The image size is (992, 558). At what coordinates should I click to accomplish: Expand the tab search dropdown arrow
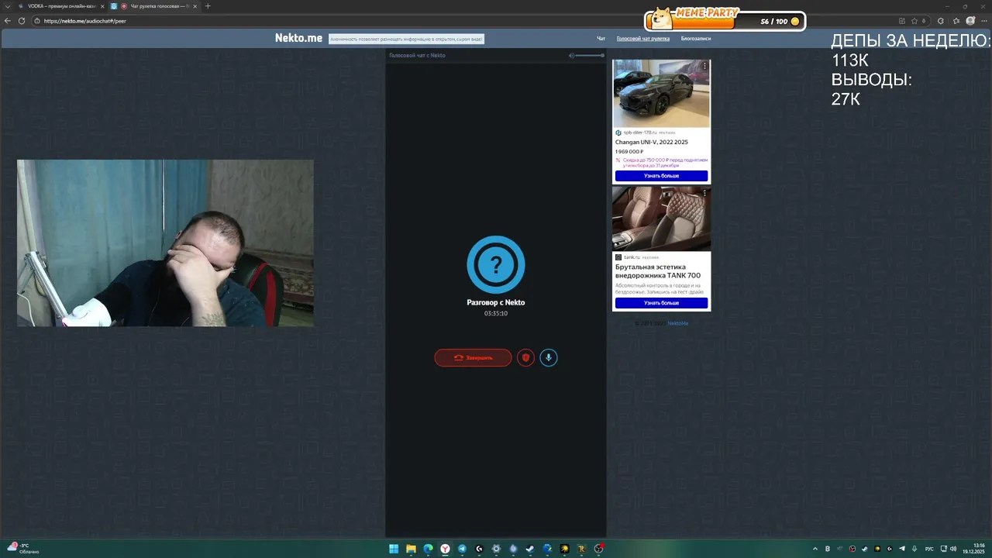[7, 6]
